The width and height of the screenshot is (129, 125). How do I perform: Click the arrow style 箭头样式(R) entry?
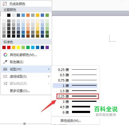pyautogui.click(x=26, y=84)
